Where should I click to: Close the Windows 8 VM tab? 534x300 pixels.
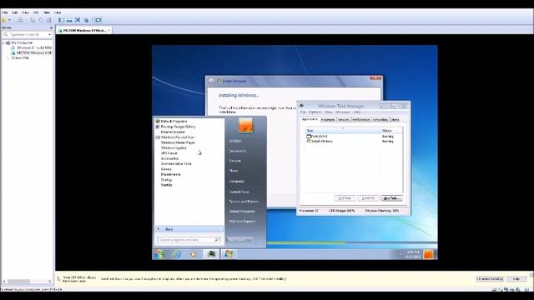109,30
